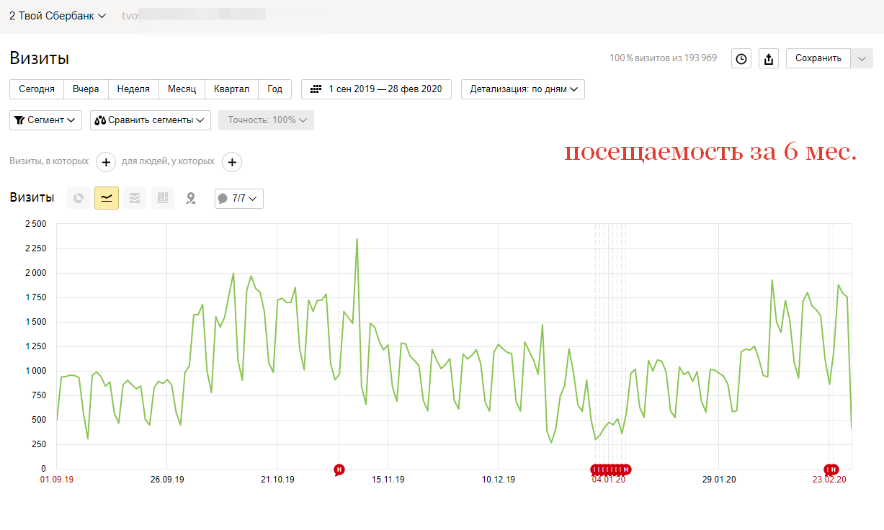
Task: Open the notes 7/7 dropdown
Action: point(239,198)
